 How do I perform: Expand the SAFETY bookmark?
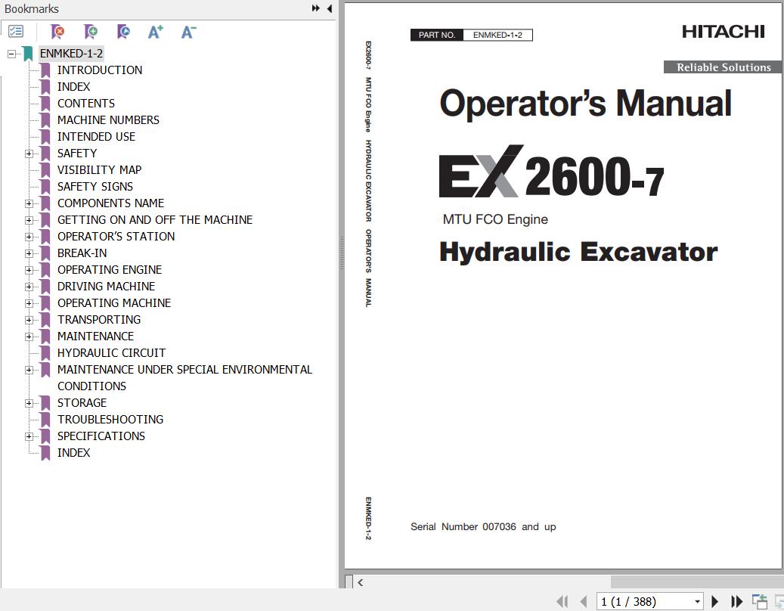pyautogui.click(x=29, y=154)
